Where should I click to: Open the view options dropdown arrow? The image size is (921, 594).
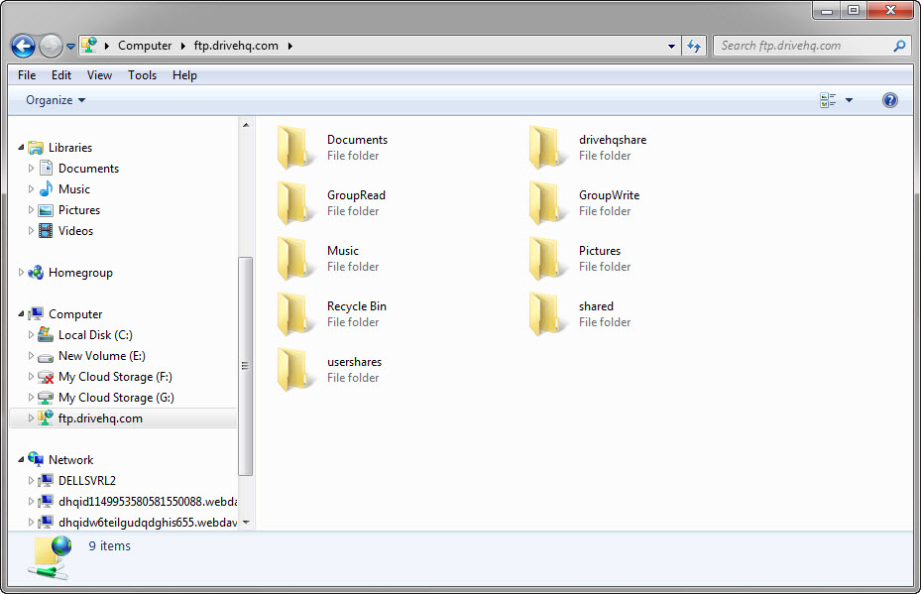[x=849, y=100]
